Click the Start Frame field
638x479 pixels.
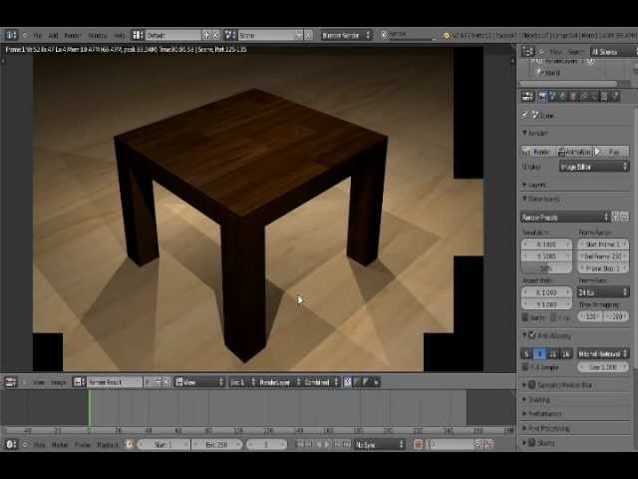(x=603, y=244)
